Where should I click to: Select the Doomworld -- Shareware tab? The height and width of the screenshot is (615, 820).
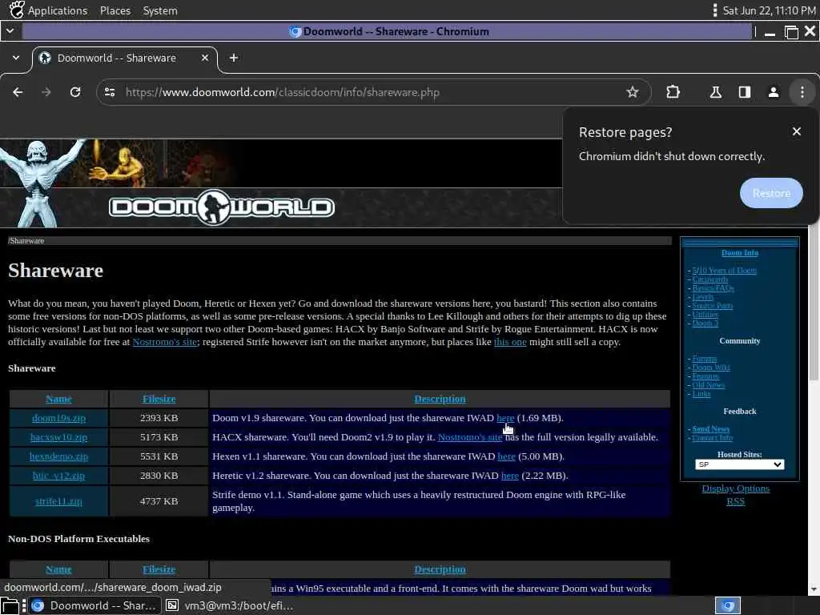pos(124,58)
